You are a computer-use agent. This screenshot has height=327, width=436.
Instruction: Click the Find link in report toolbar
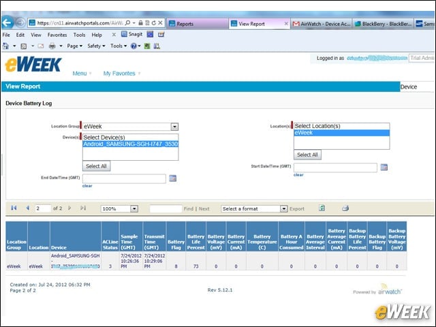[x=188, y=209]
